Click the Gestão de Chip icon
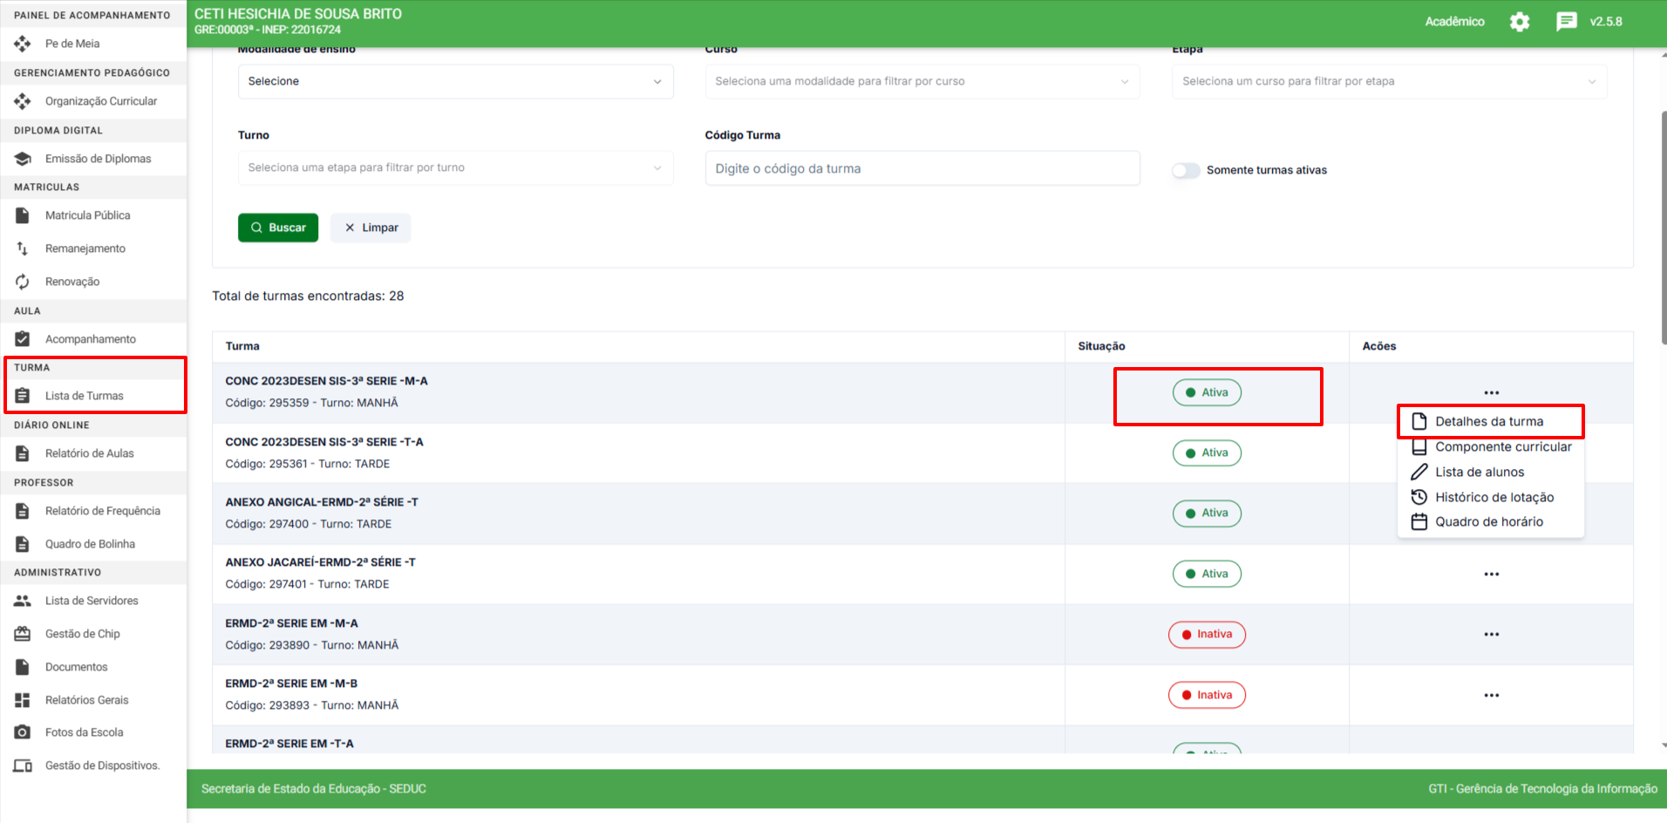This screenshot has height=823, width=1667. click(23, 634)
